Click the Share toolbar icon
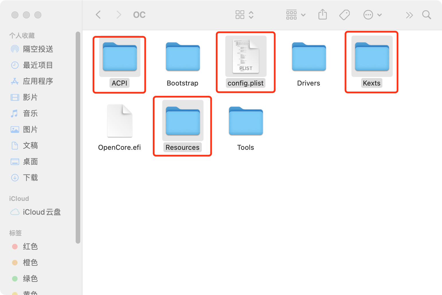442x295 pixels. (323, 14)
